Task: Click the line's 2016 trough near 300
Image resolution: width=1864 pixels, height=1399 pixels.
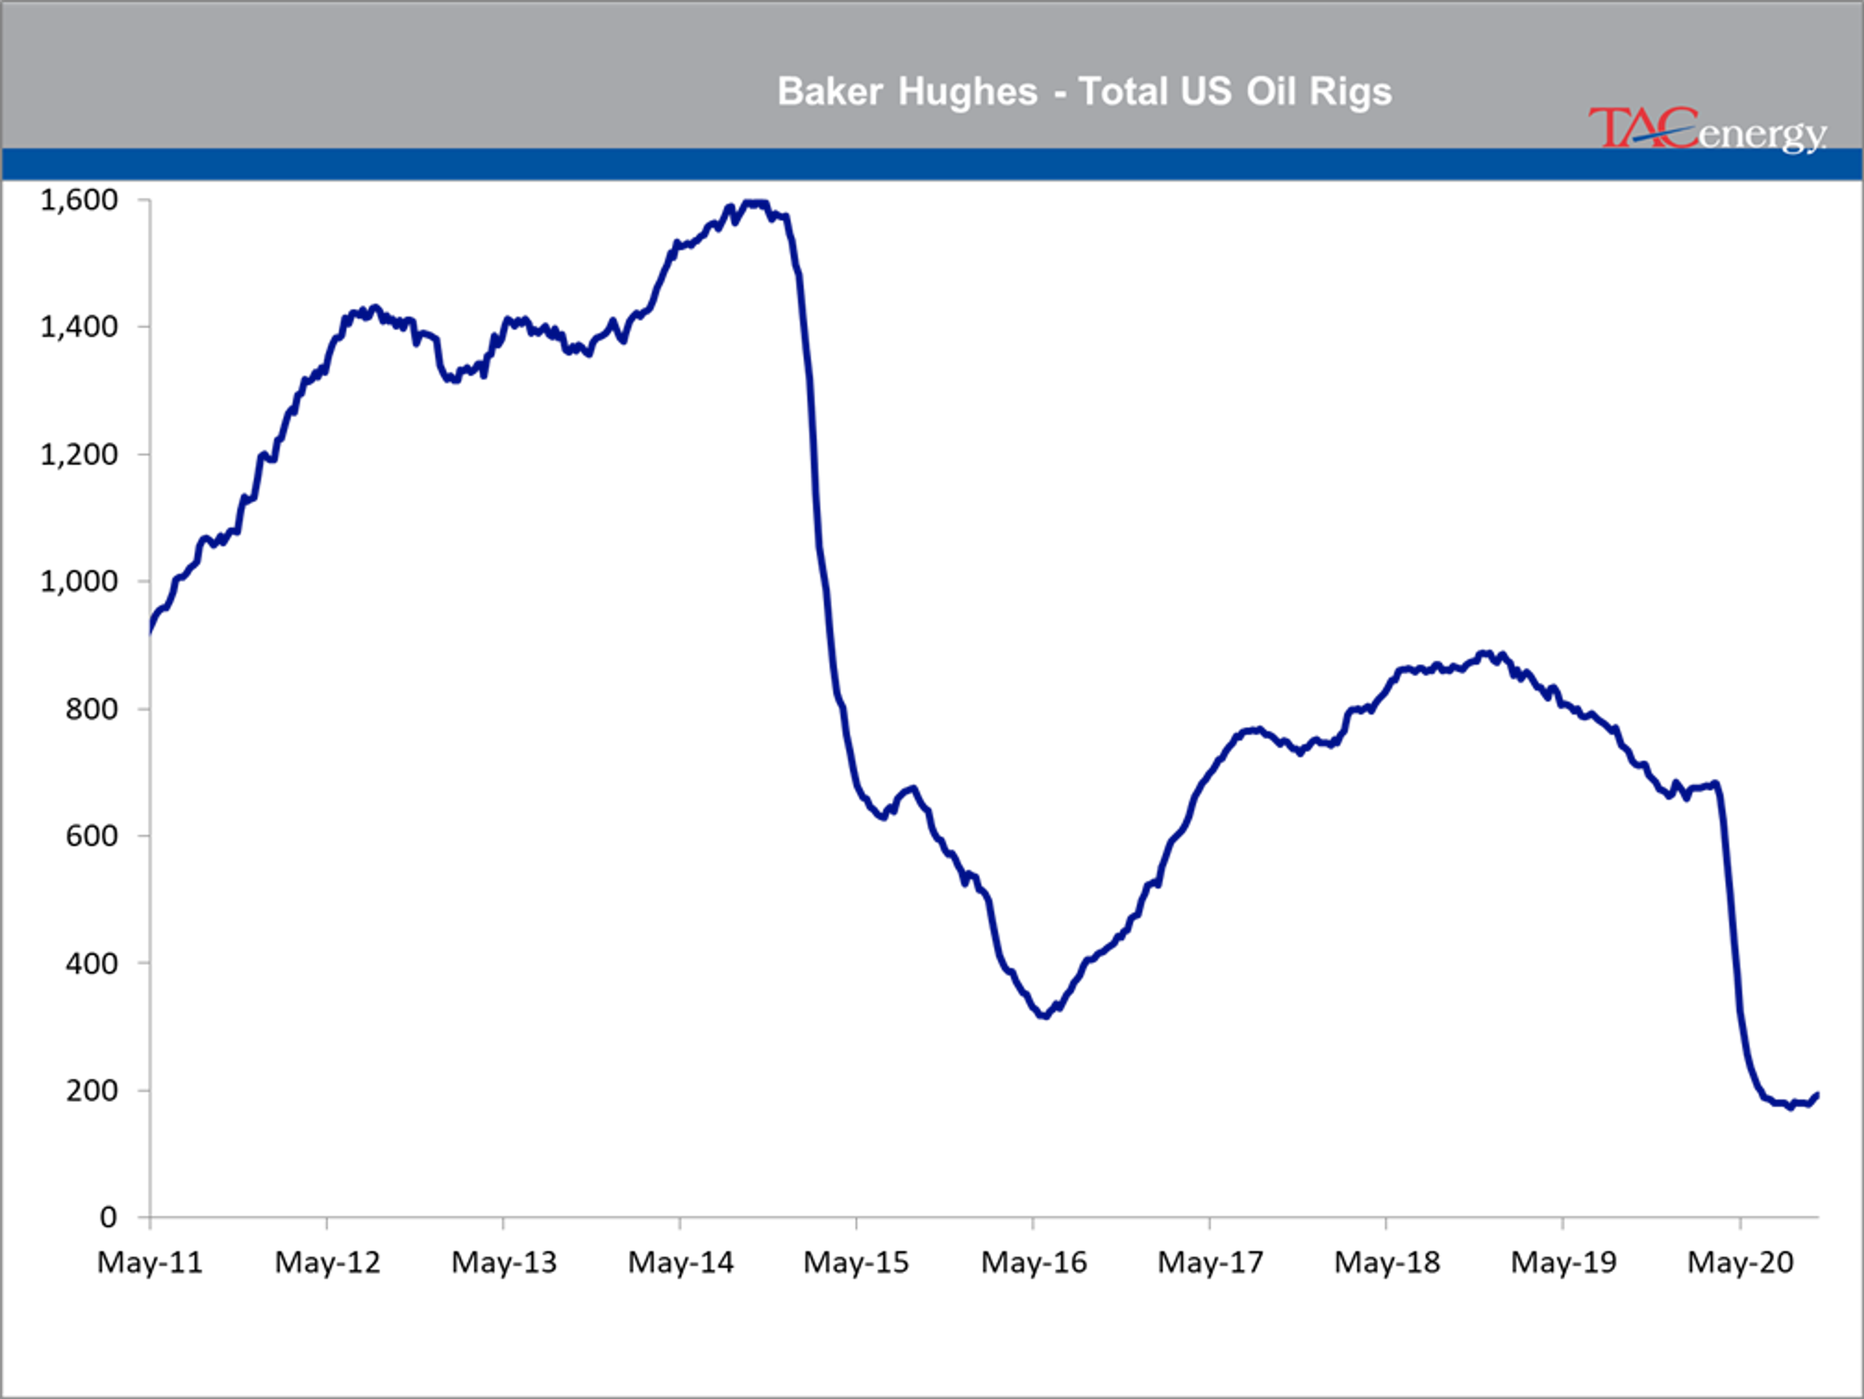Action: click(1043, 1016)
